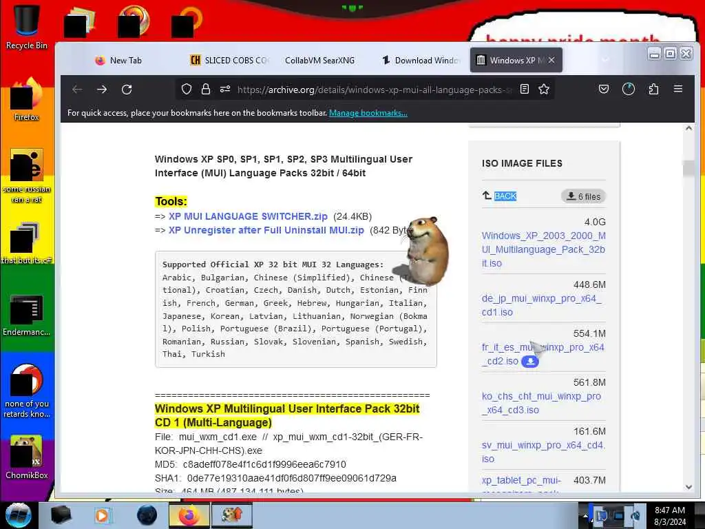Viewport: 705px width, 529px height.
Task: Toggle reader view icon in the address bar
Action: click(x=524, y=89)
